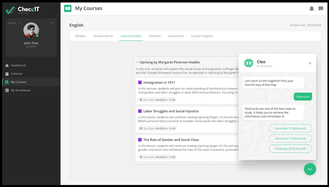Click the clock icon in Labor Struggles due date

click(x=141, y=128)
